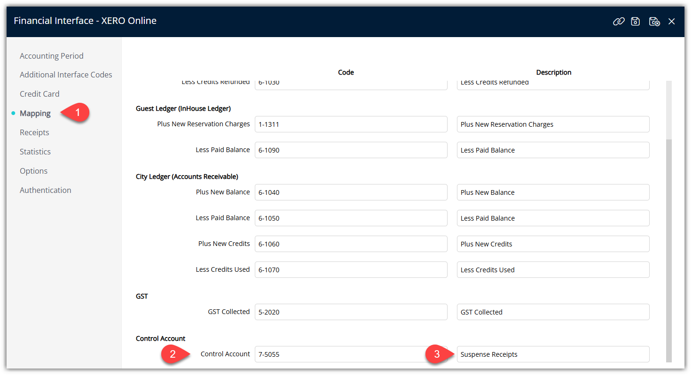Viewport: 692px width, 376px height.
Task: Click the City Ledger Less Paid Balance code 6-1050
Action: (x=351, y=218)
